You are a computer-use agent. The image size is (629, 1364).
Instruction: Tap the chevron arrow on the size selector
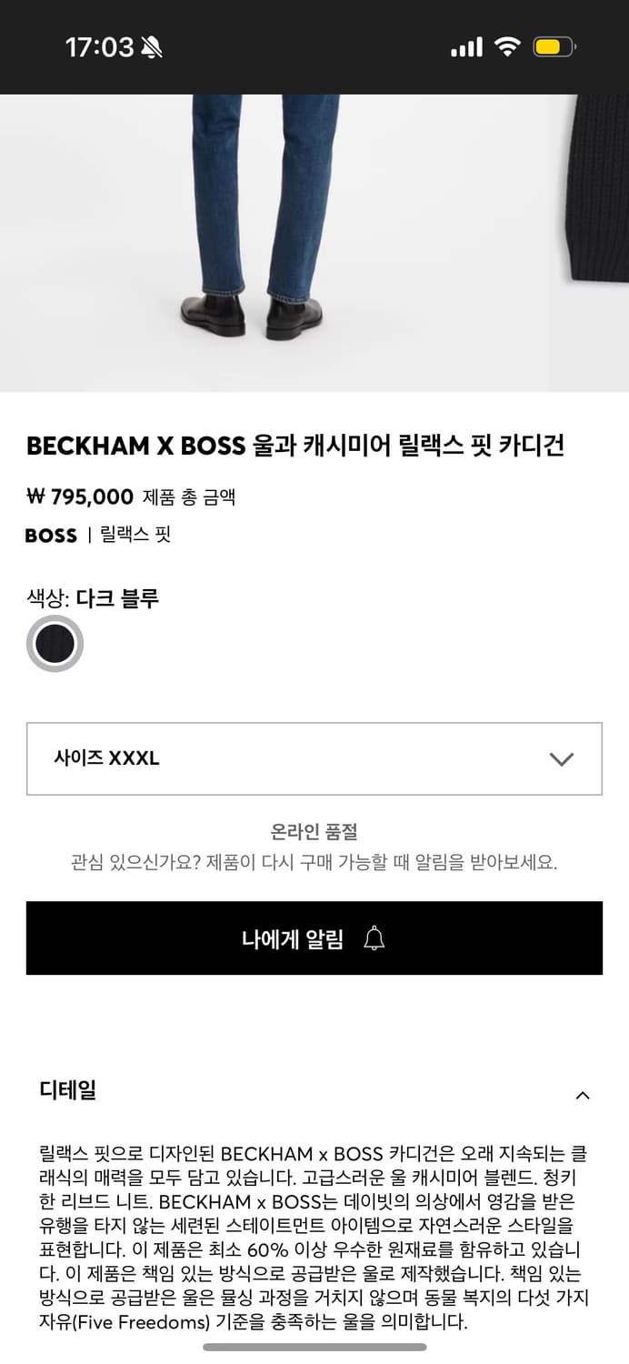[563, 758]
